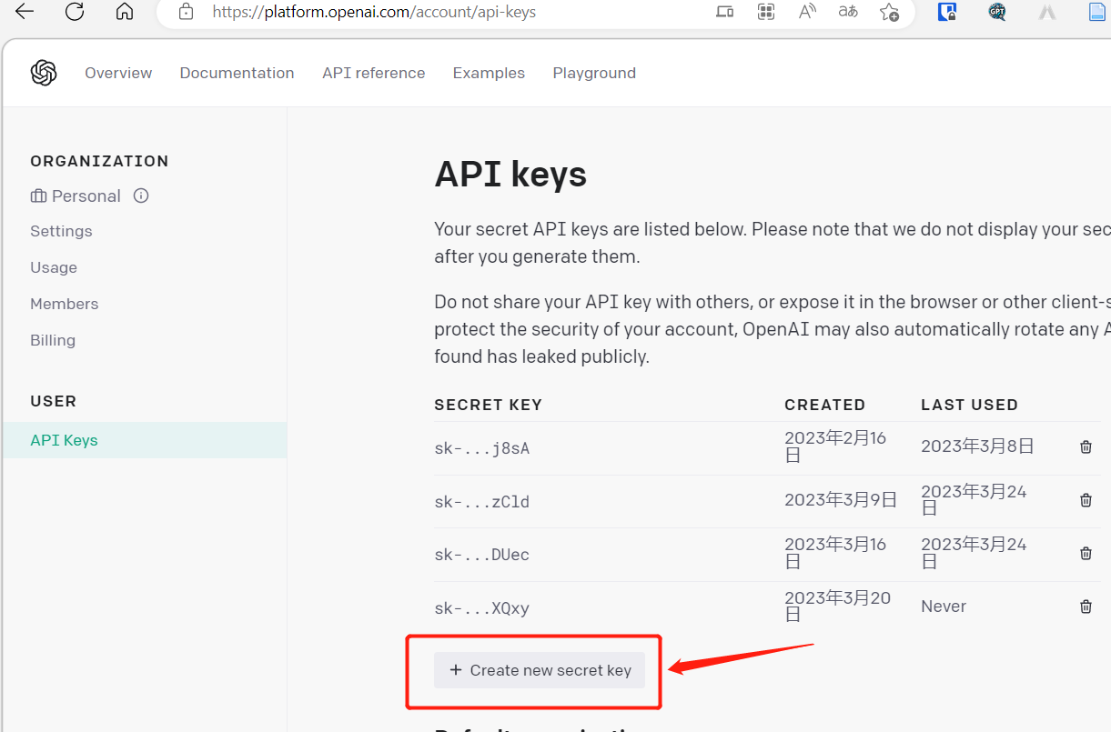Click the sk-...DUec key text
This screenshot has height=732, width=1111.
point(481,554)
